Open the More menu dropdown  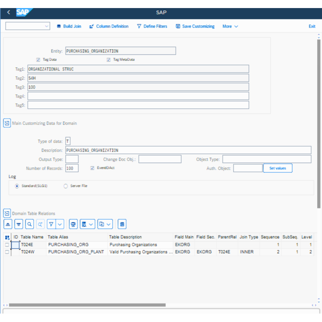click(x=229, y=26)
